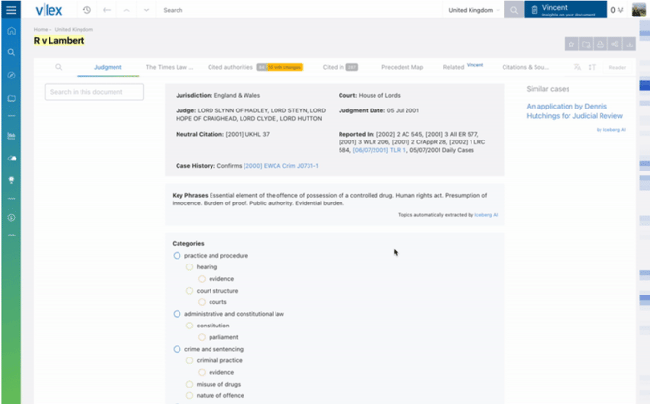Click the grey search magnifier button in top bar

[x=514, y=10]
